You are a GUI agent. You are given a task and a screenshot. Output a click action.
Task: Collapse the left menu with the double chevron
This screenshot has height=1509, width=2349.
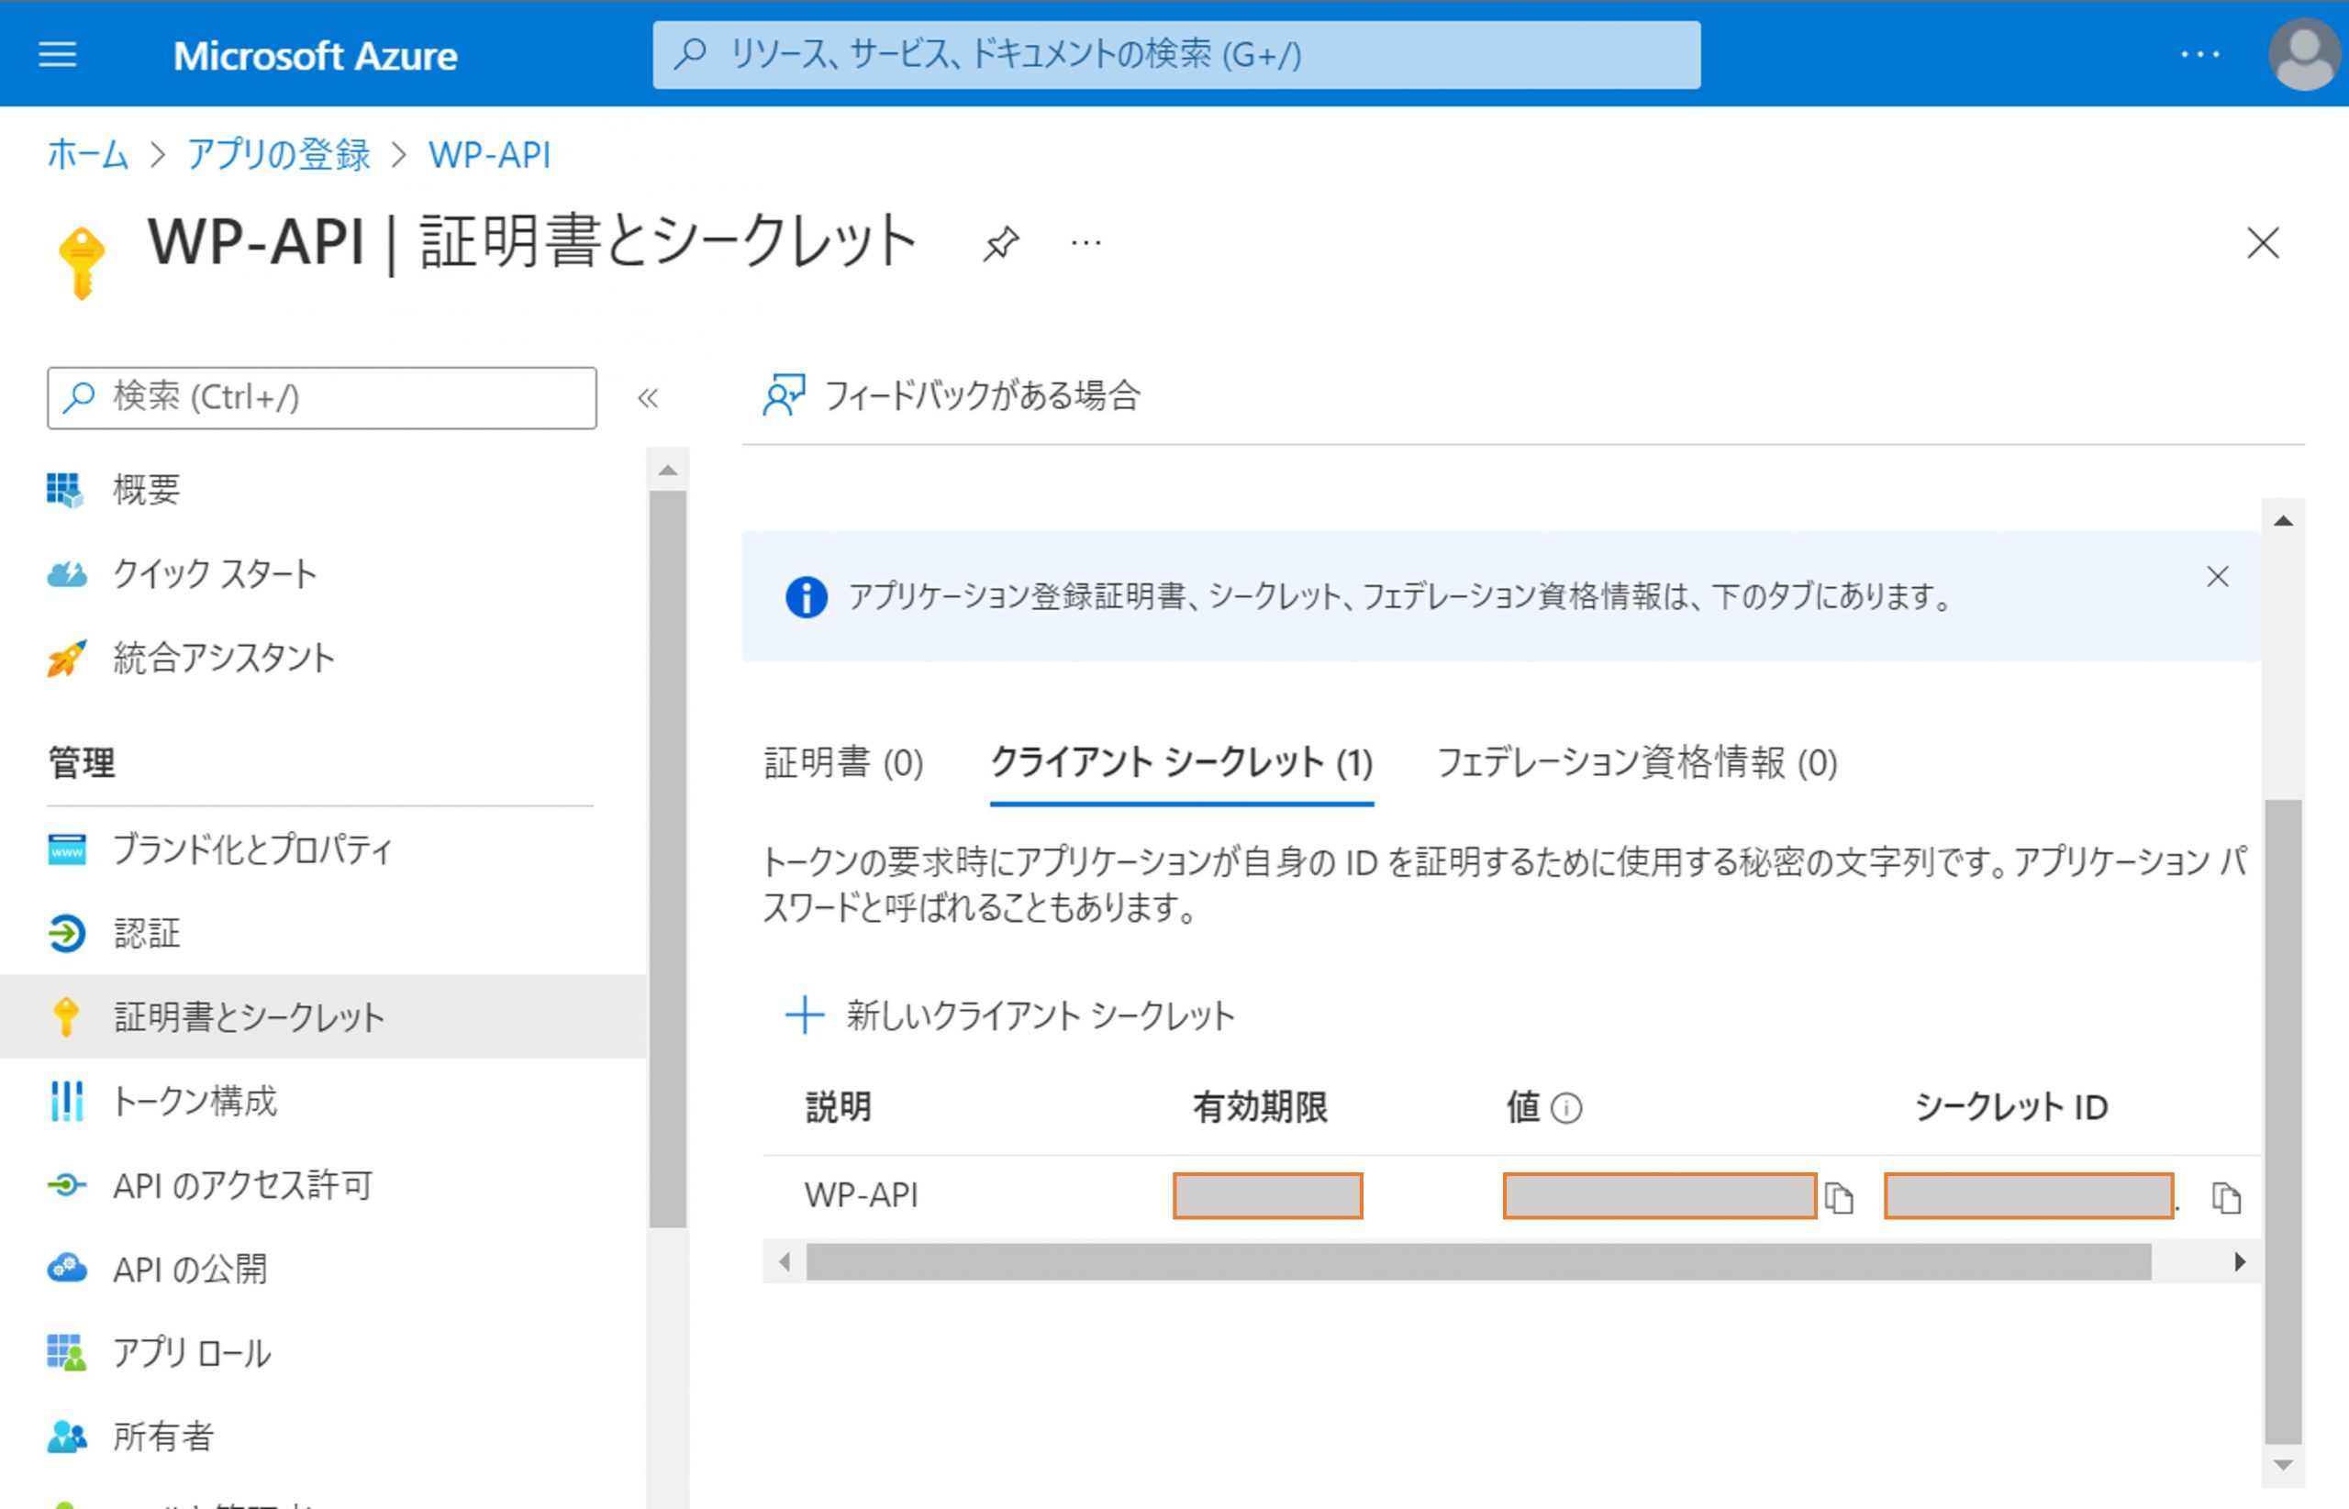click(x=648, y=398)
